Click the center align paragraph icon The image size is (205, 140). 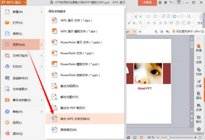tap(154, 23)
